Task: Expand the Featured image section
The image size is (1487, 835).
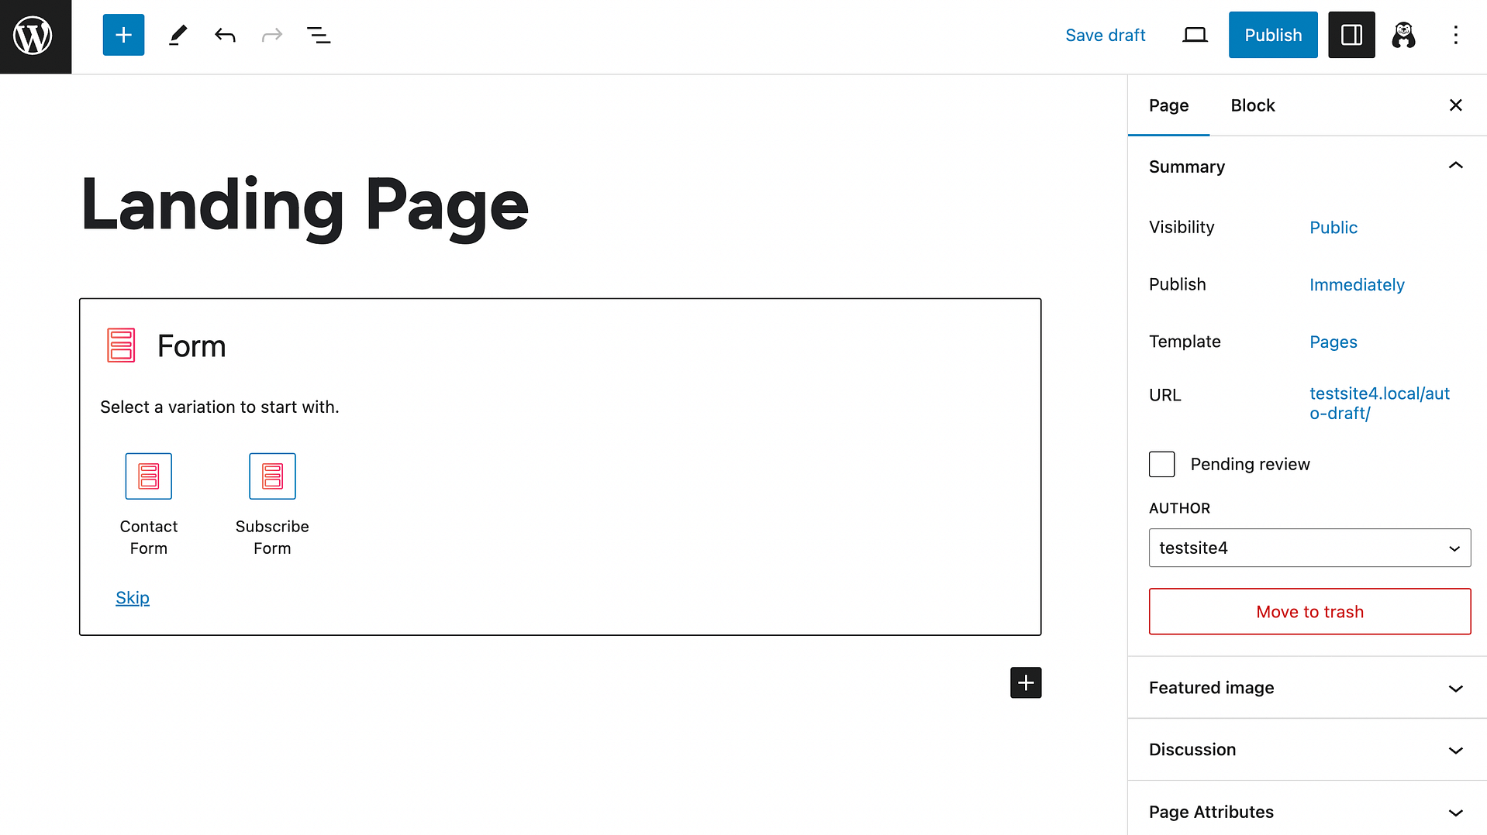Action: tap(1455, 688)
